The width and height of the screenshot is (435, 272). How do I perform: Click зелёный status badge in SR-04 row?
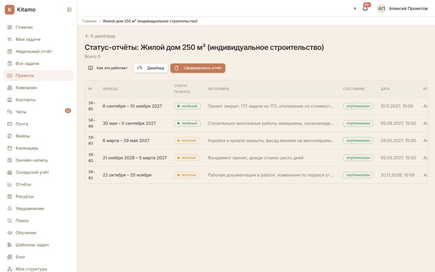[187, 123]
